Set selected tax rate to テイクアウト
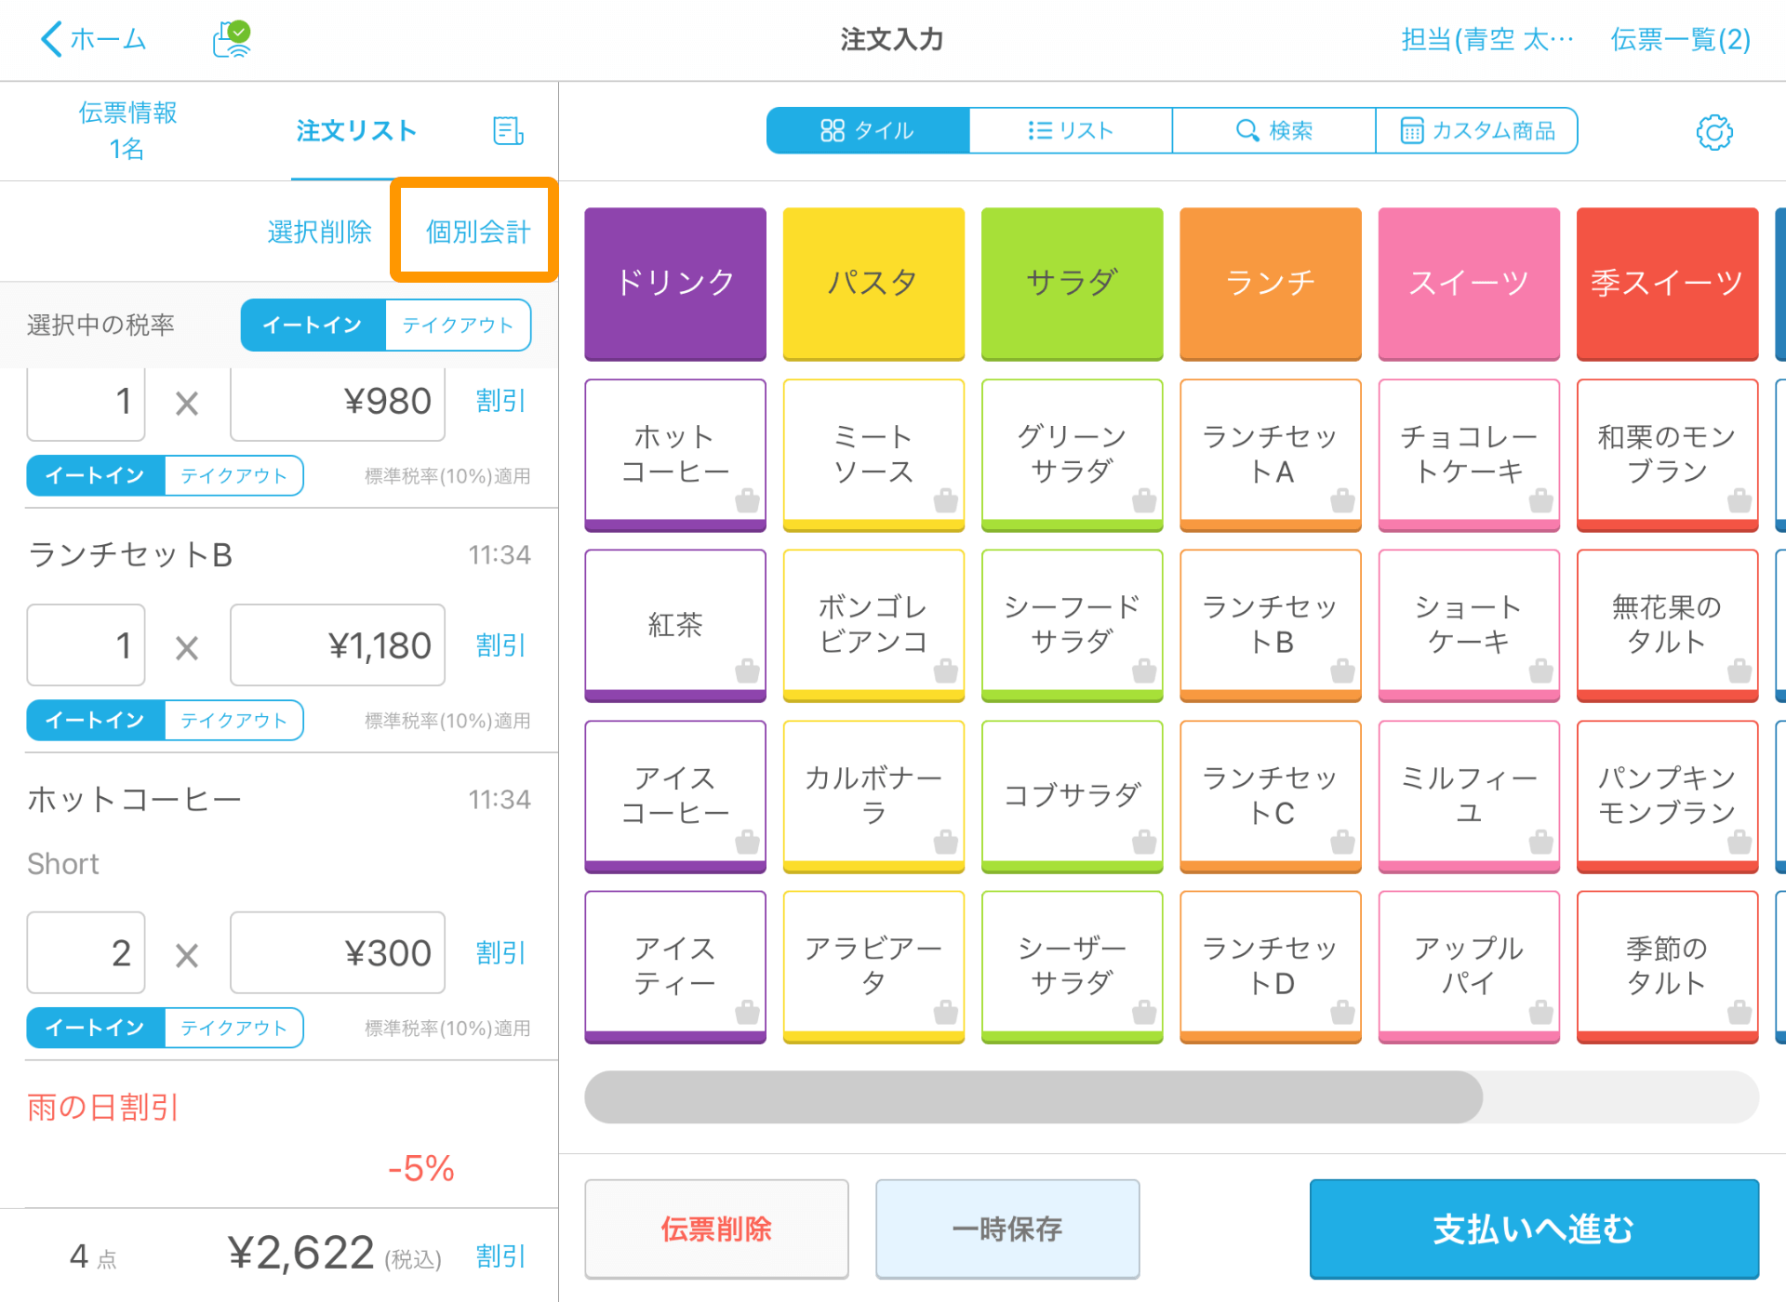Screen dimensions: 1786x1302 [458, 325]
